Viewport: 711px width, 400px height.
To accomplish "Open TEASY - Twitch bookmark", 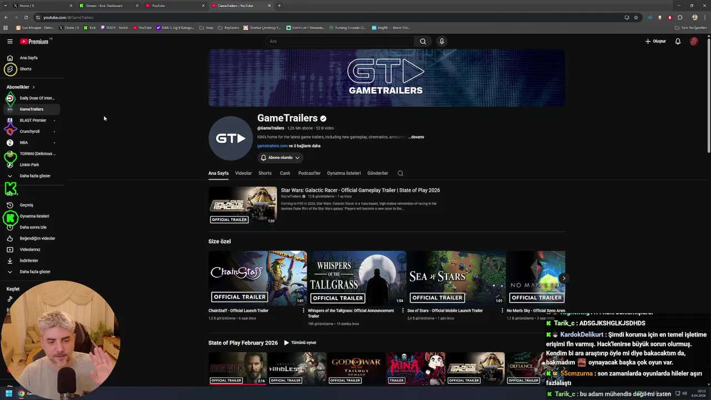I will [x=114, y=27].
